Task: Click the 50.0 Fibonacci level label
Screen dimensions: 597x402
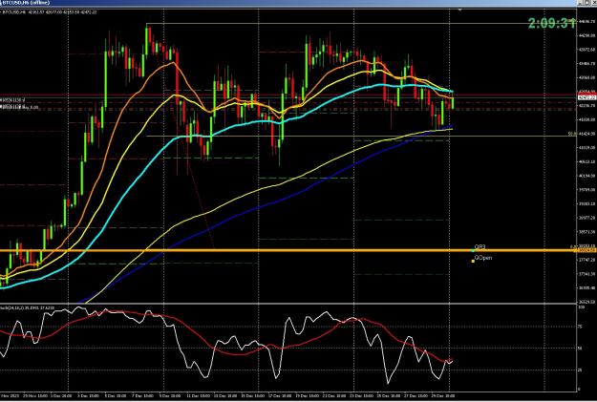Action: click(x=572, y=134)
